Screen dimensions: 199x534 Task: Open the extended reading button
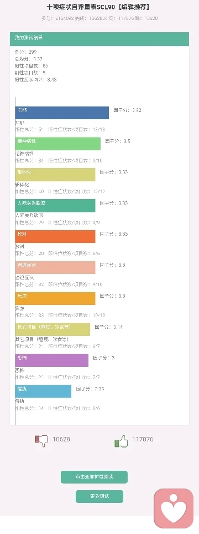[x=94, y=477]
